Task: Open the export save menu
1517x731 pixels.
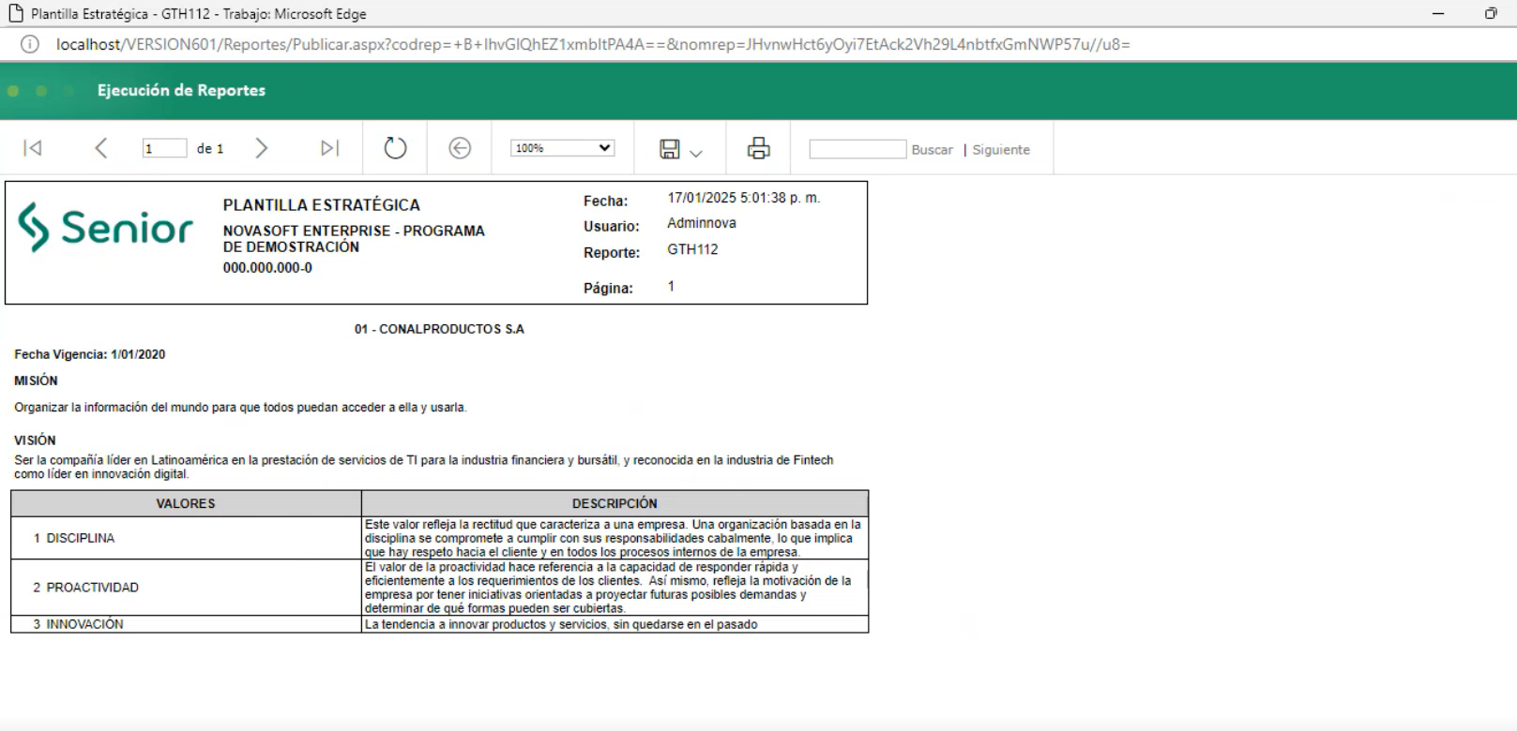Action: 681,149
